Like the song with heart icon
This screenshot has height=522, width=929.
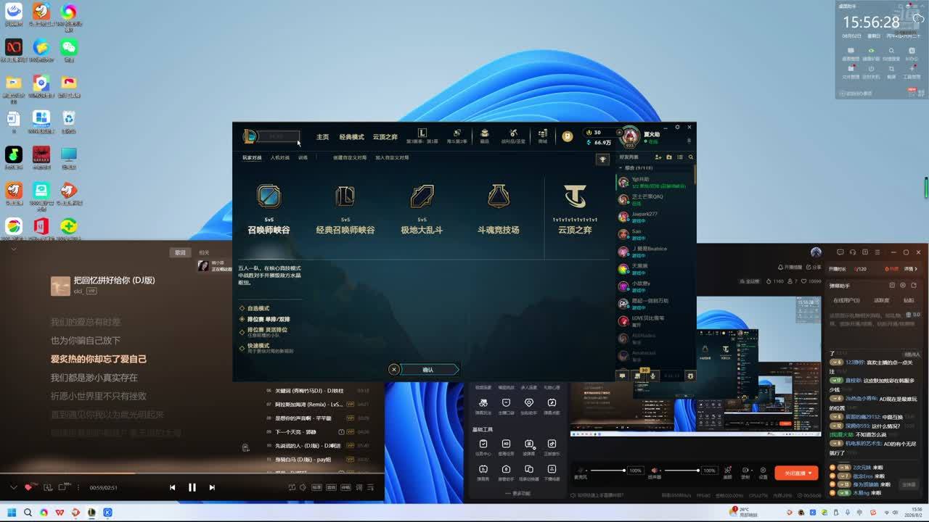click(28, 487)
